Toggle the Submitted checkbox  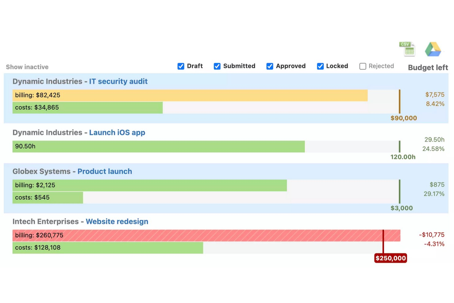coord(217,66)
